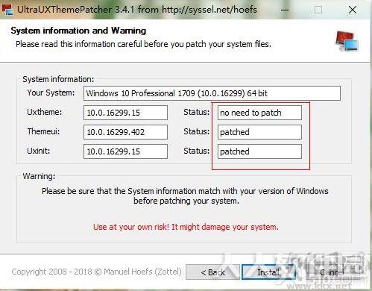Click the Your System field showing Windows 10 Professional
372x291 pixels.
click(212, 93)
